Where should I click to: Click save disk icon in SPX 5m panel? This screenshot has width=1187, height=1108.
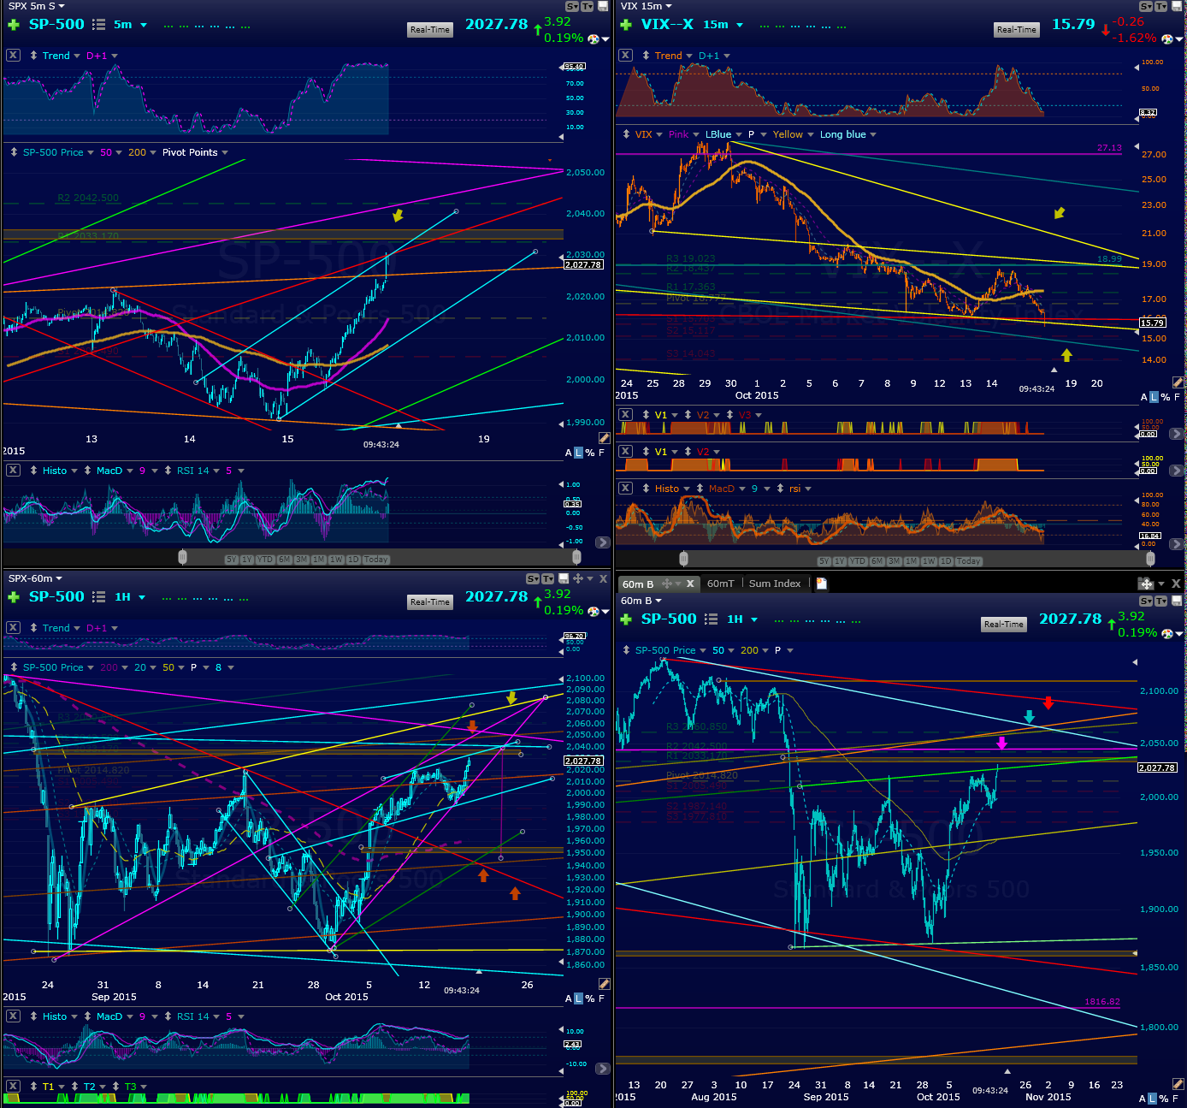(x=603, y=6)
